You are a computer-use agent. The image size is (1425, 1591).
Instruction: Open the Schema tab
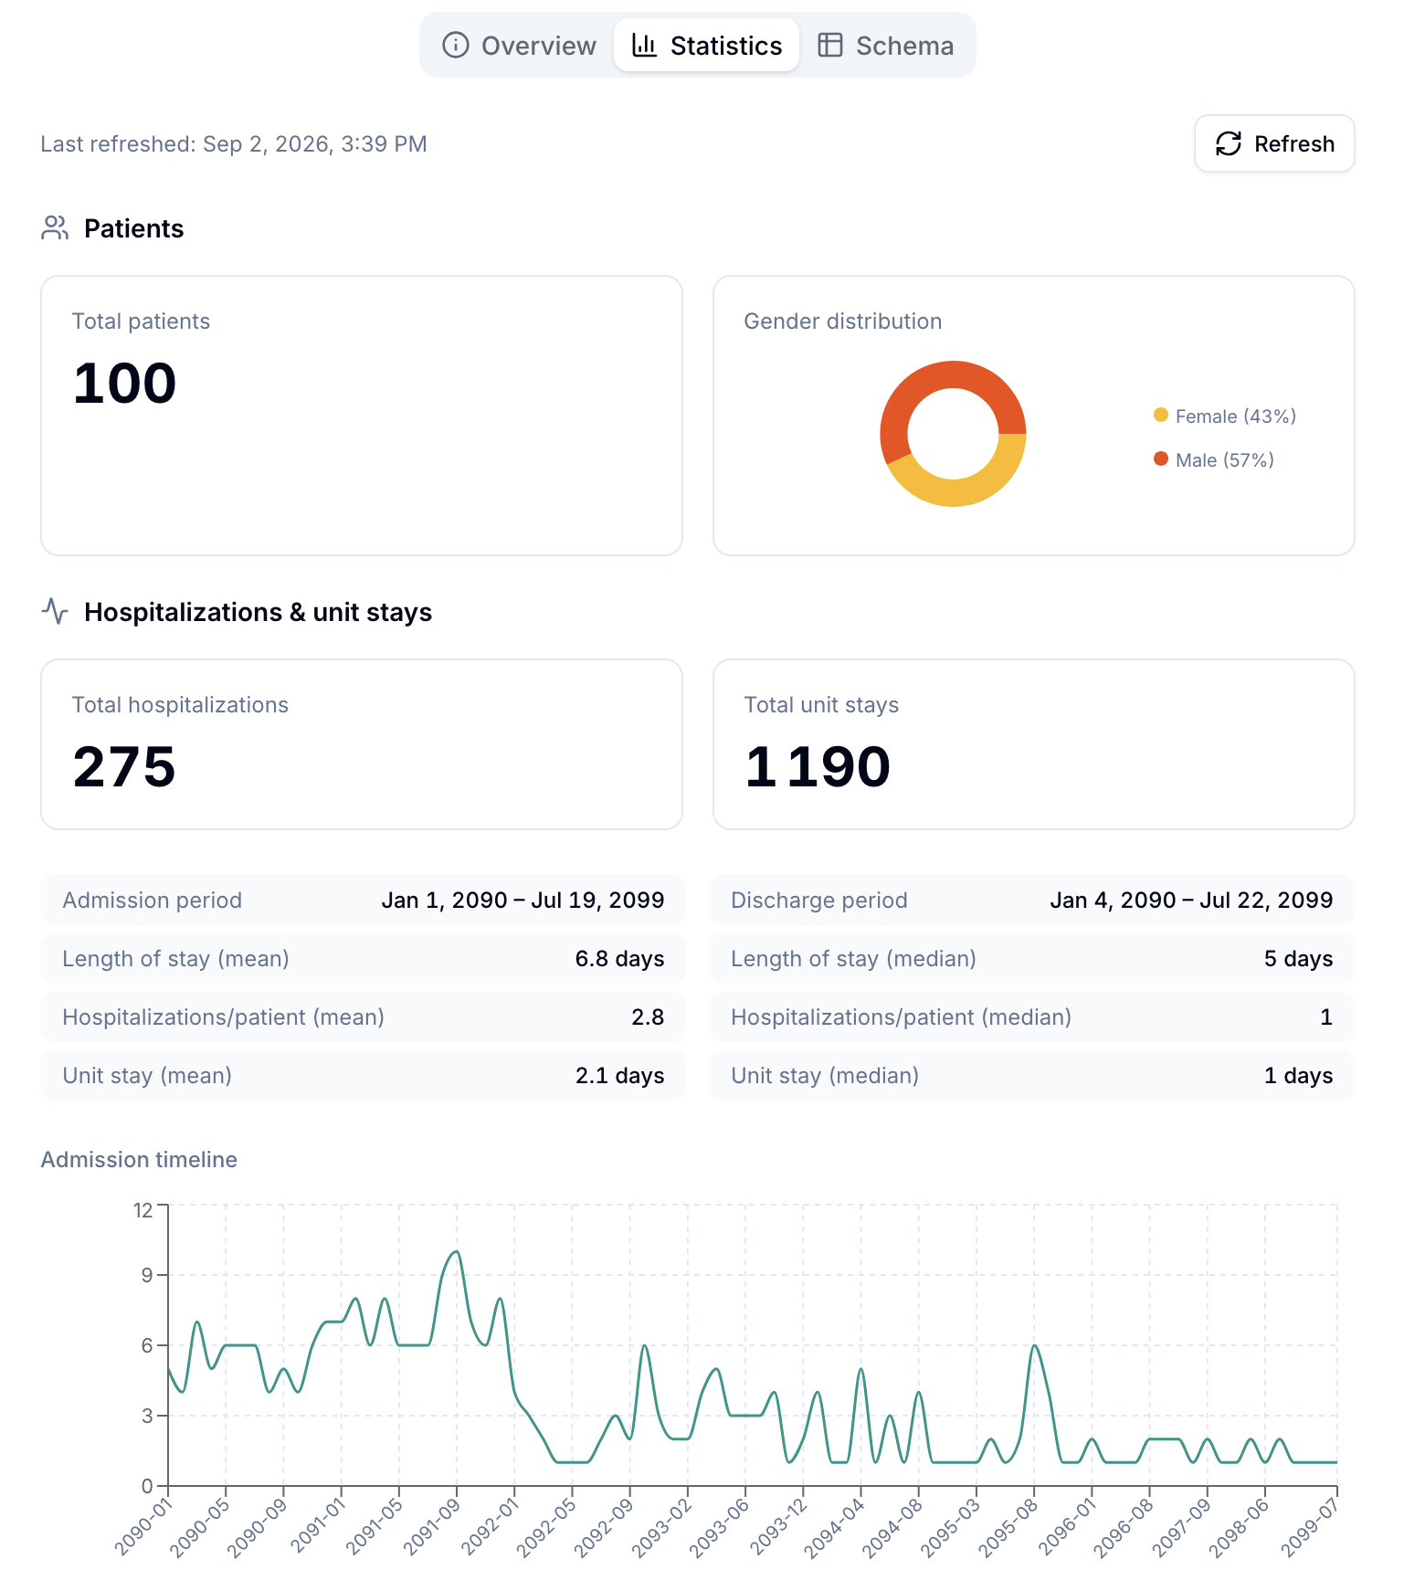[885, 45]
